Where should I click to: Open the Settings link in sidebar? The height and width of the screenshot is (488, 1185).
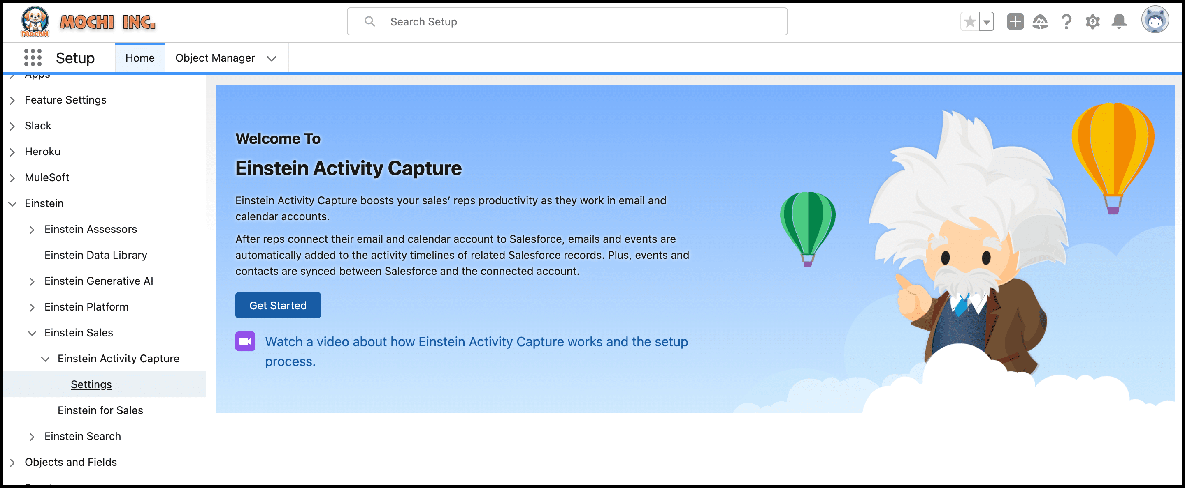[91, 384]
